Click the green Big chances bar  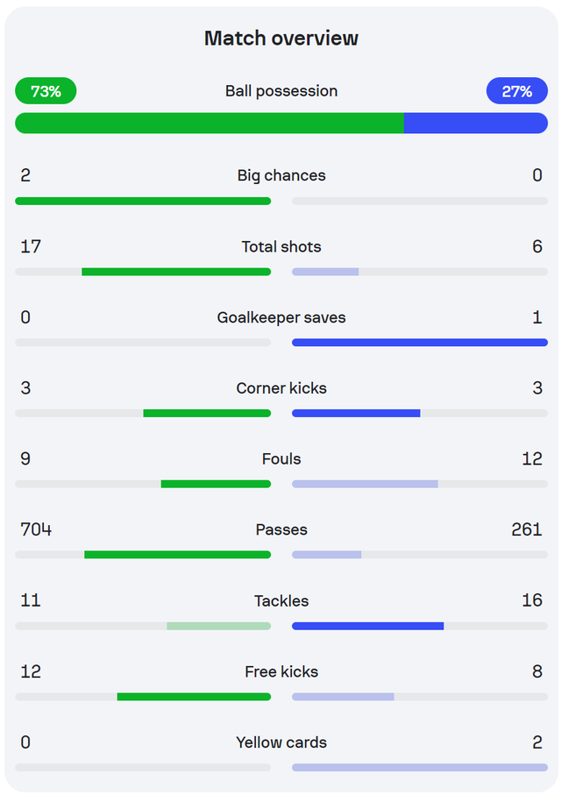coord(143,201)
